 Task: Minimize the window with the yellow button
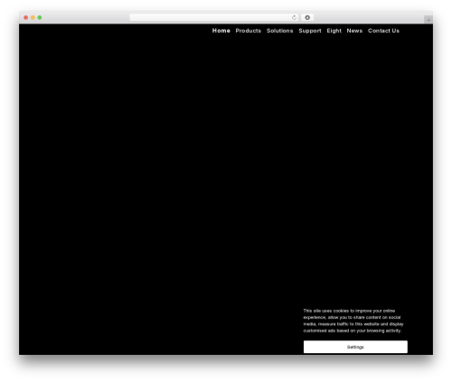(x=33, y=17)
